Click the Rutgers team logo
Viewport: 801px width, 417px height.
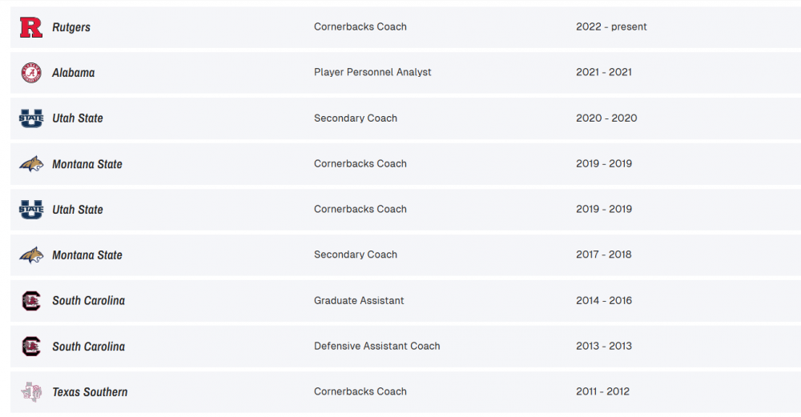pyautogui.click(x=30, y=27)
